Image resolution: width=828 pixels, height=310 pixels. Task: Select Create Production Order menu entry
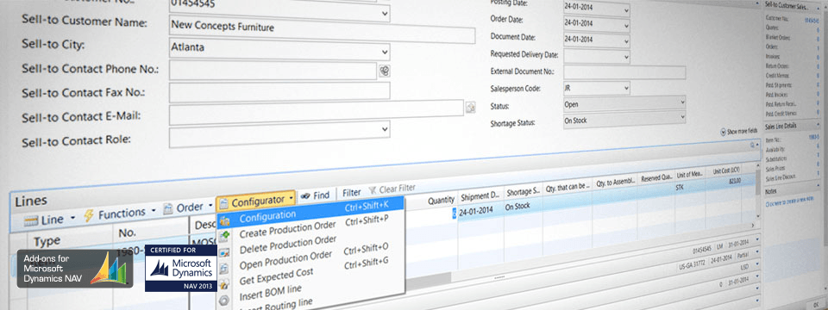pyautogui.click(x=287, y=229)
